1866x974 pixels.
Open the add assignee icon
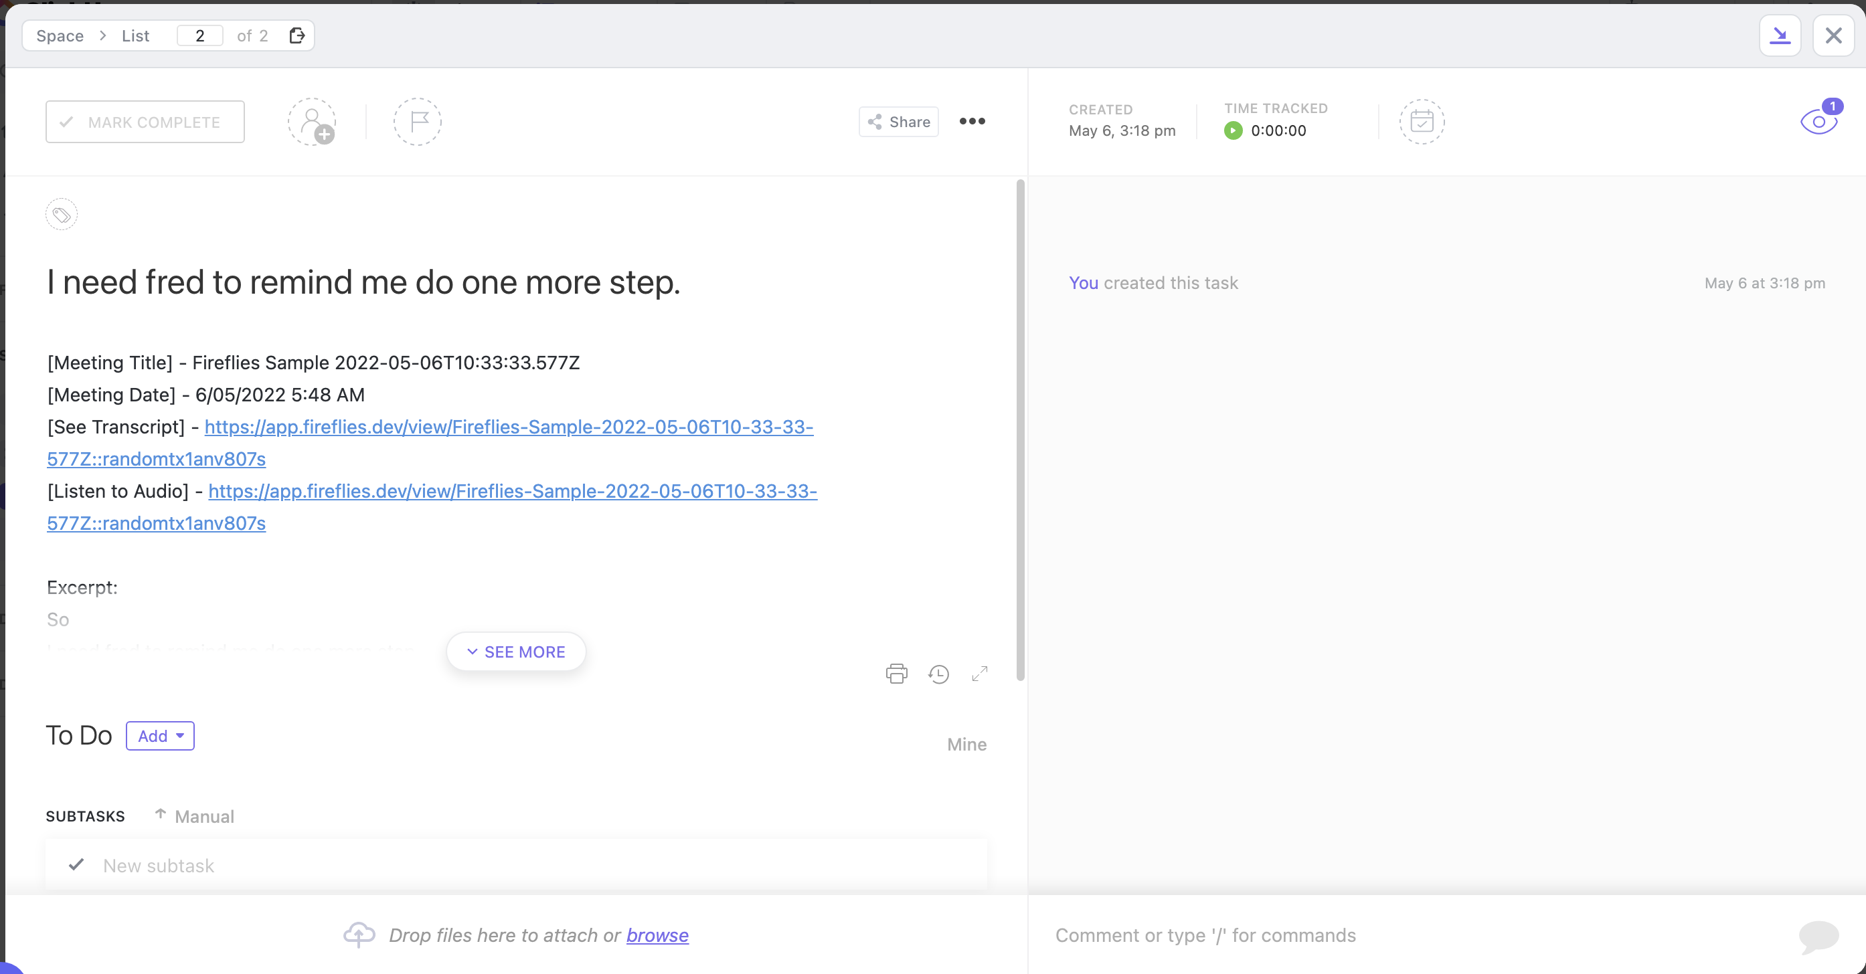tap(312, 122)
